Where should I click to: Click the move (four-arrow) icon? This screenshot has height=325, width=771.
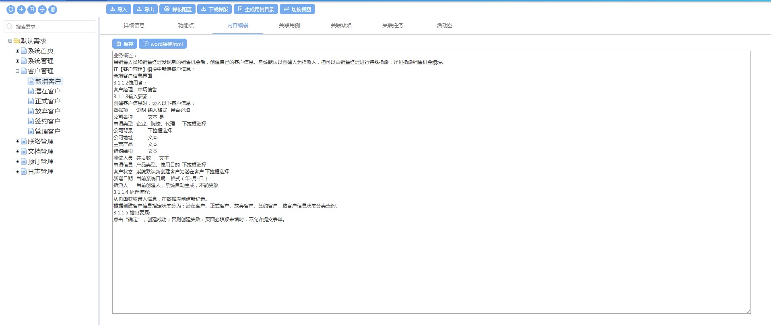[42, 9]
